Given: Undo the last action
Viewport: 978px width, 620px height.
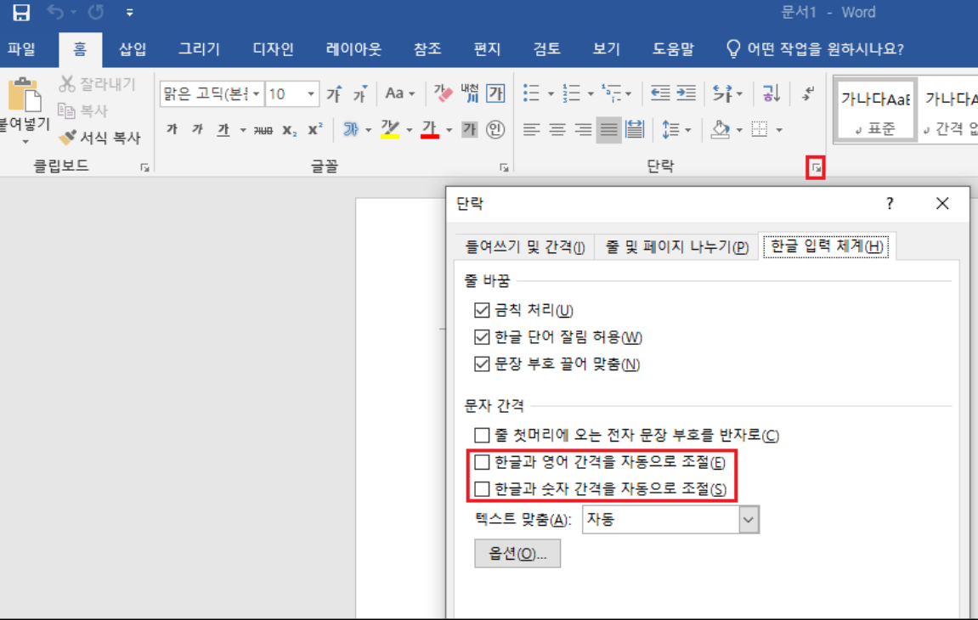Looking at the screenshot, I should pos(55,13).
